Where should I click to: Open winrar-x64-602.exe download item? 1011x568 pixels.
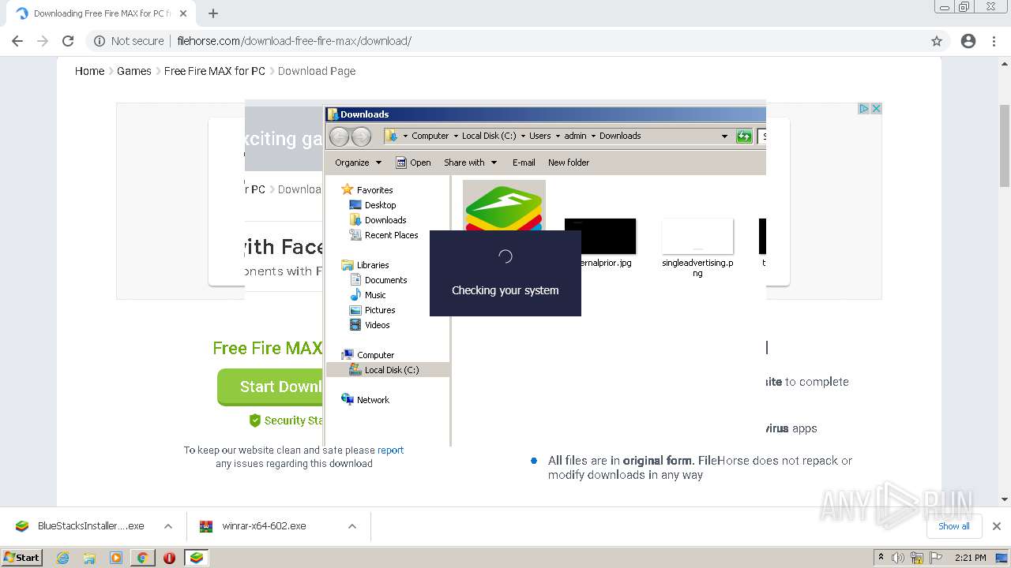[x=265, y=526]
